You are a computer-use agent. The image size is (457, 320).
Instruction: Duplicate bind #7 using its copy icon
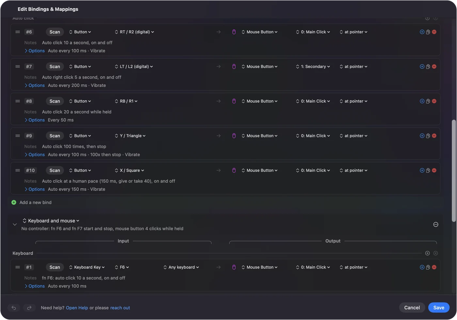click(428, 67)
